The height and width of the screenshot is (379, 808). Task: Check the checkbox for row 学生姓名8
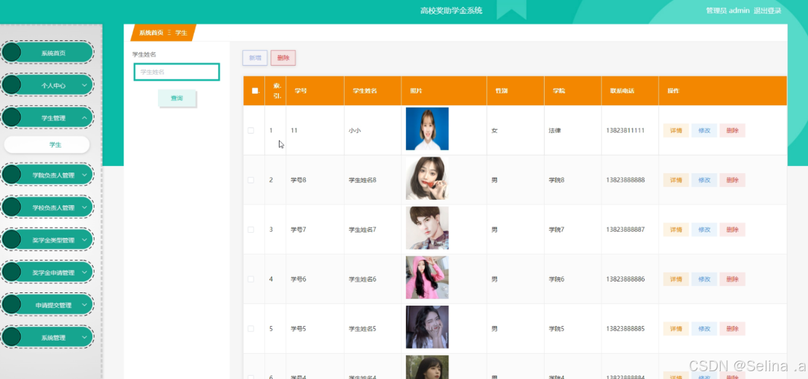point(251,180)
